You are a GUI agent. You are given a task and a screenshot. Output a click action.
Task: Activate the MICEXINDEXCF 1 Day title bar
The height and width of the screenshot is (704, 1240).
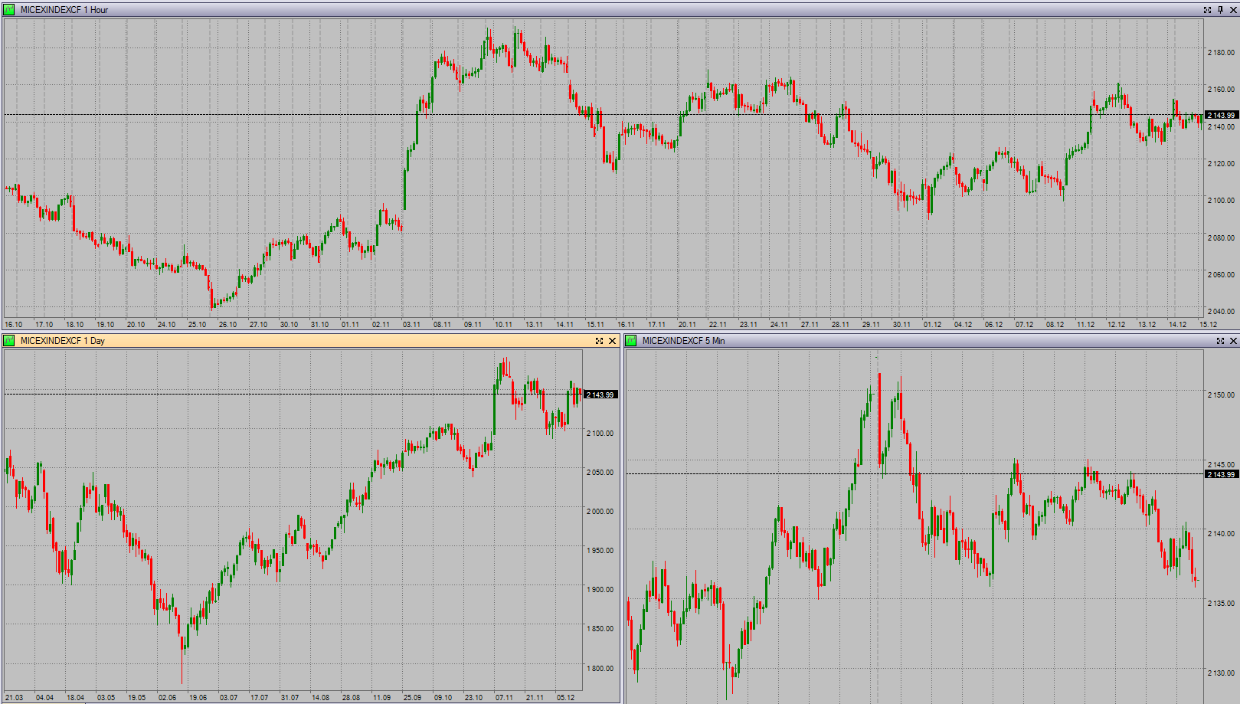pyautogui.click(x=306, y=341)
